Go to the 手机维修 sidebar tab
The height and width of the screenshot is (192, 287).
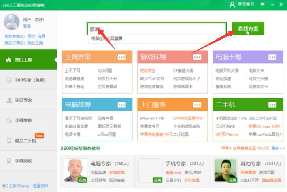pyautogui.click(x=28, y=120)
